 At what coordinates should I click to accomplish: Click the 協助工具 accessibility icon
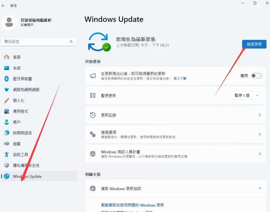(x=7, y=155)
